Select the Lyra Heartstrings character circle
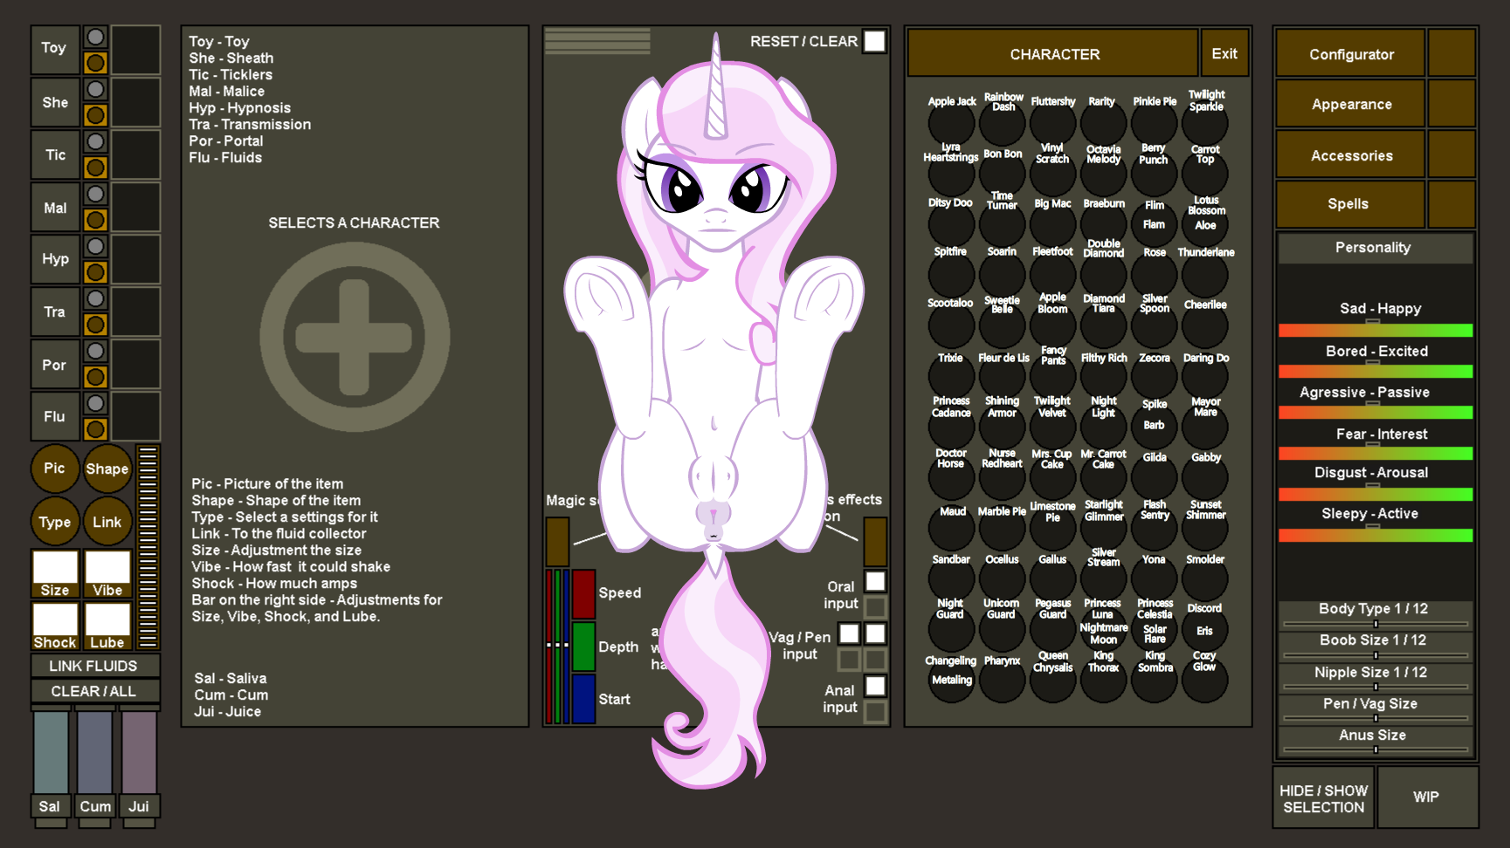The image size is (1510, 848). [x=951, y=173]
